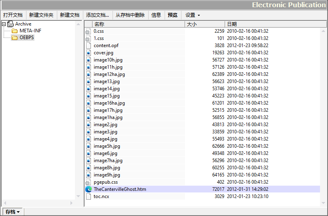This screenshot has height=216, width=328.
Task: Click the 从存档中删除 toolbar button
Action: click(x=130, y=15)
